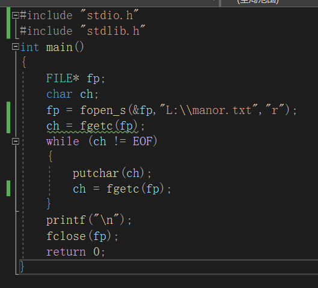Click the FILE type in the declaration
Screen dimensions: 318x288
click(x=60, y=78)
